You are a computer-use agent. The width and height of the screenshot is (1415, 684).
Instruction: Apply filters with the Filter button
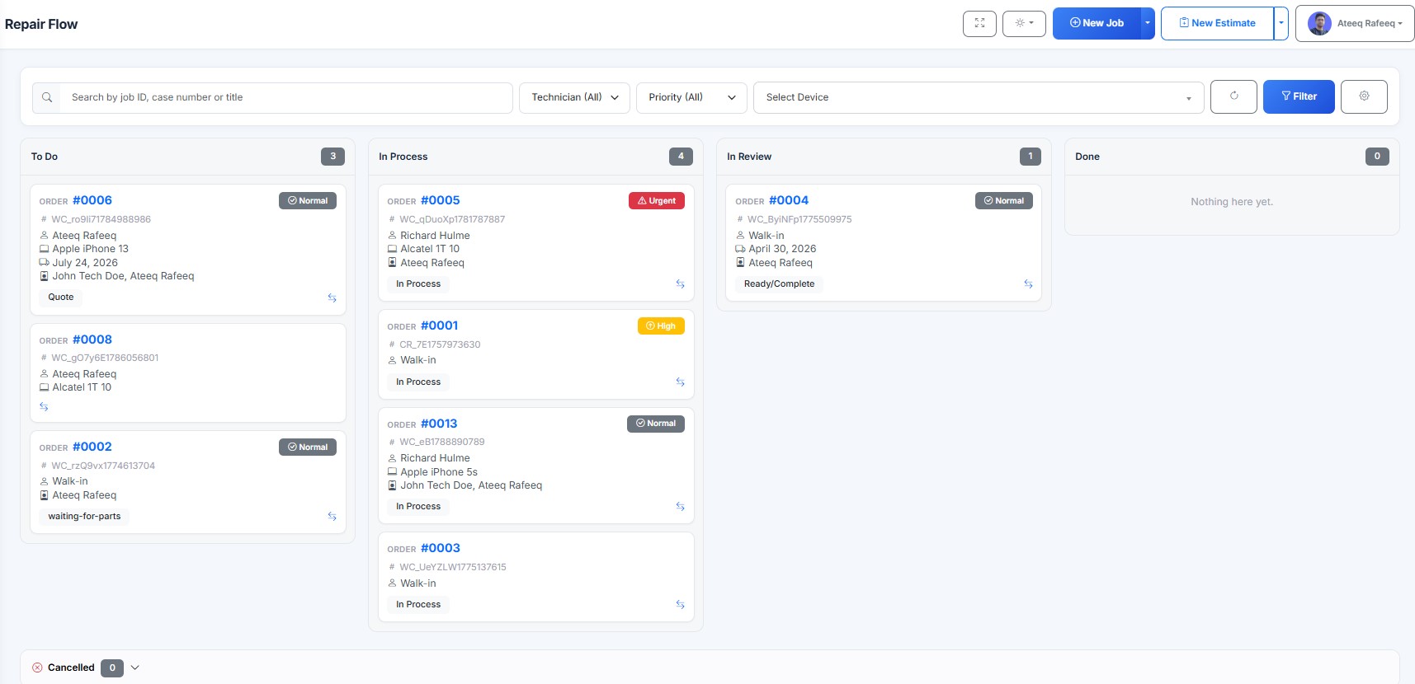click(1299, 96)
